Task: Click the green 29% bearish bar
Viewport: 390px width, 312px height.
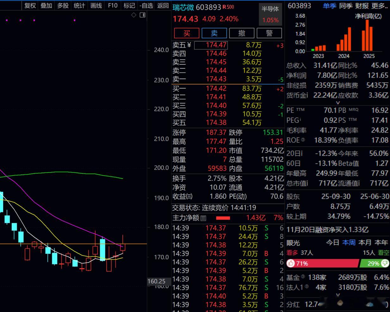Action: point(374,263)
